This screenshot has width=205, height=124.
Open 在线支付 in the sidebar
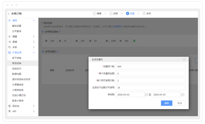coord(17,68)
